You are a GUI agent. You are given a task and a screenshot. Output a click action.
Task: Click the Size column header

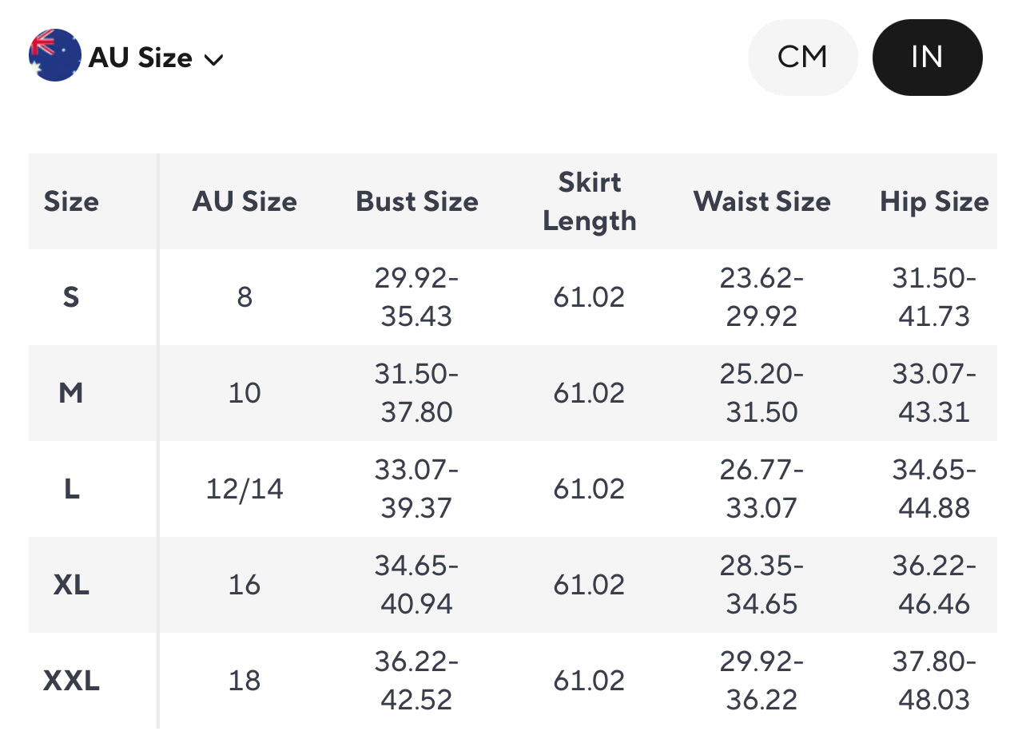click(x=71, y=201)
